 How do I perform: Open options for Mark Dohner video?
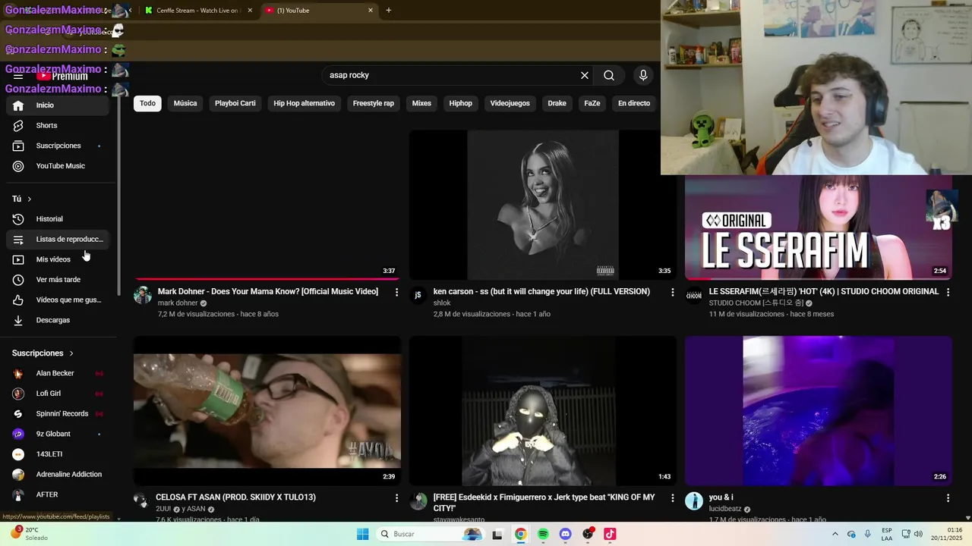[x=396, y=292]
